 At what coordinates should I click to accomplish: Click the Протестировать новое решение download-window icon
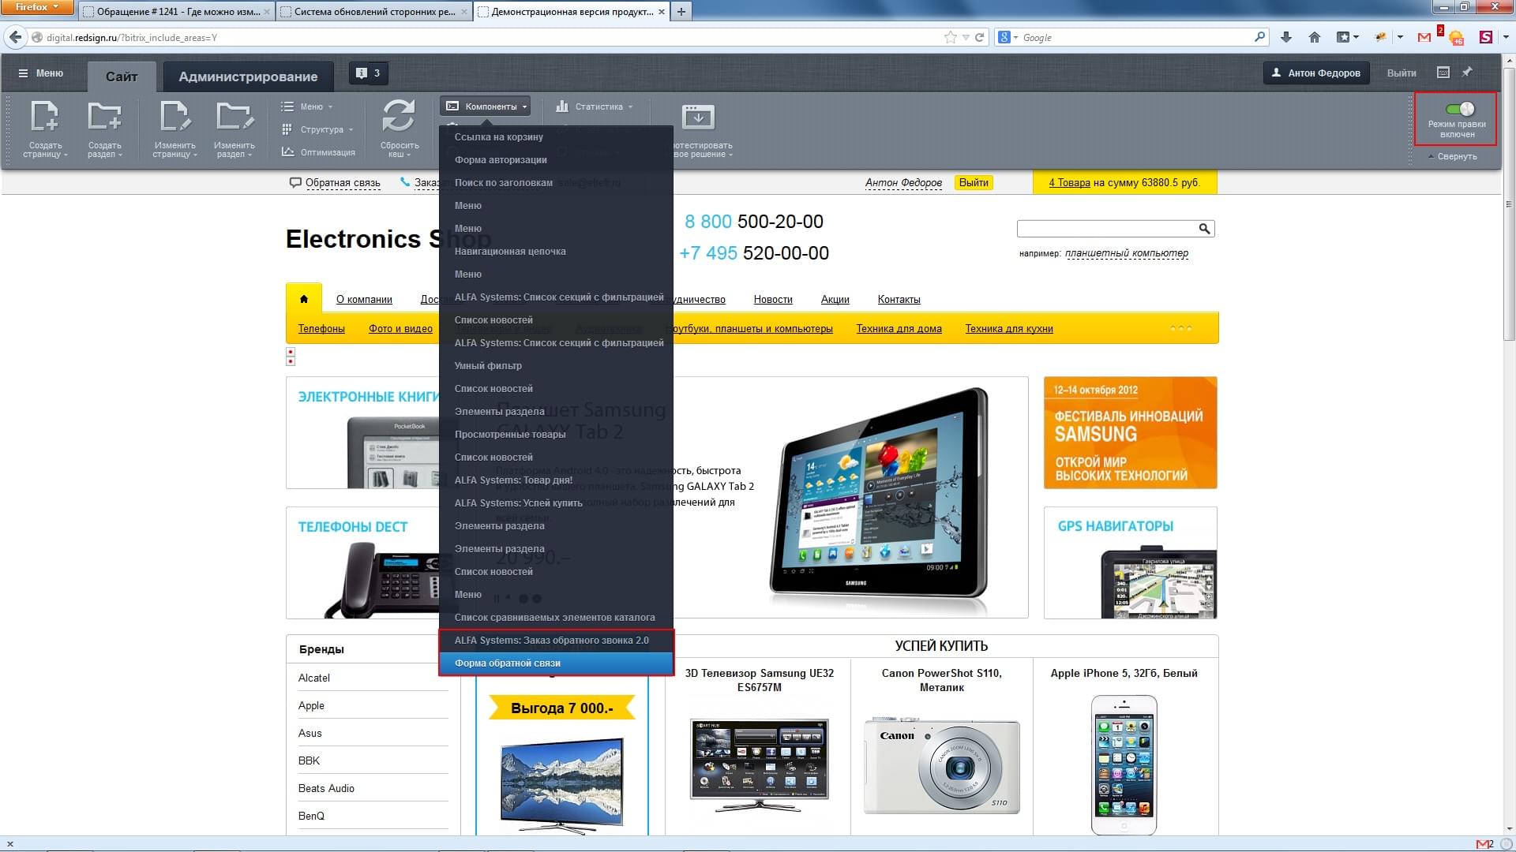[x=698, y=117]
